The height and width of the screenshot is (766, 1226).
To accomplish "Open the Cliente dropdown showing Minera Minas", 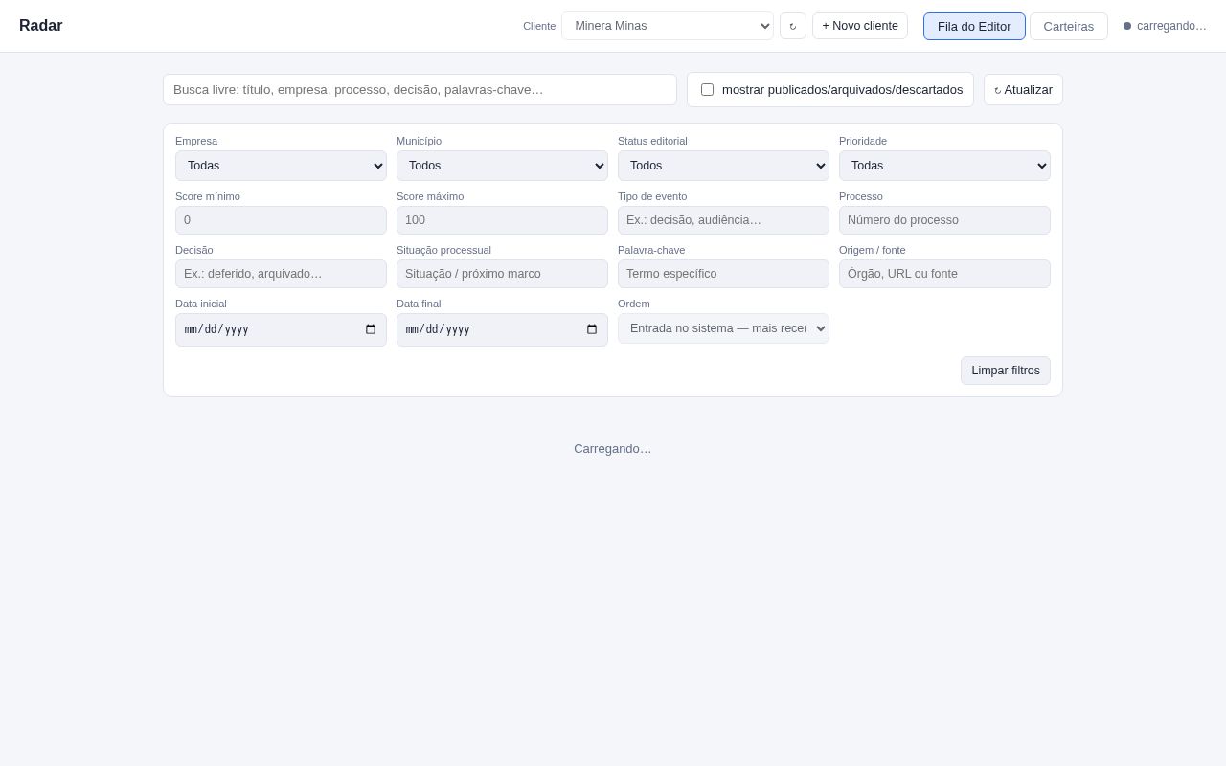I will [x=668, y=26].
